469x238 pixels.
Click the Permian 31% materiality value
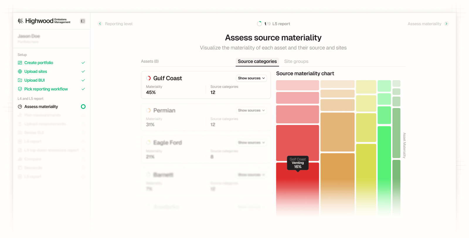click(150, 125)
